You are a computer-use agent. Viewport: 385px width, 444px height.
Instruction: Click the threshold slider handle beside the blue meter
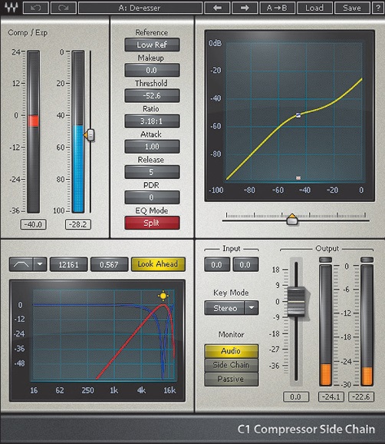tap(90, 135)
